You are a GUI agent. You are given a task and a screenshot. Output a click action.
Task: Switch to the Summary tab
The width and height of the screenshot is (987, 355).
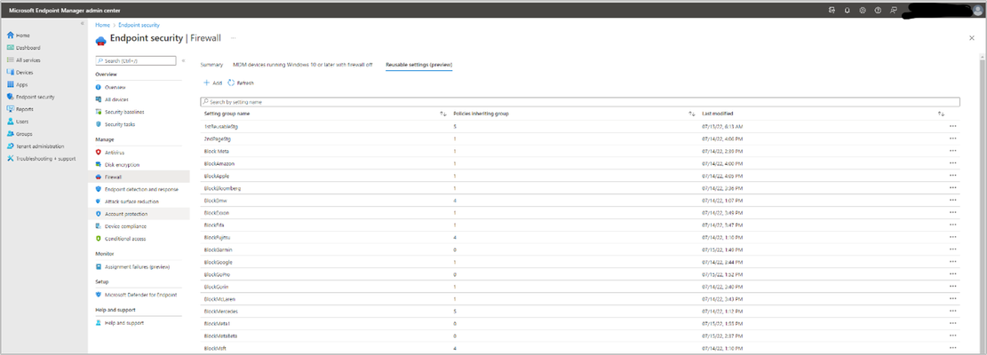(x=211, y=65)
